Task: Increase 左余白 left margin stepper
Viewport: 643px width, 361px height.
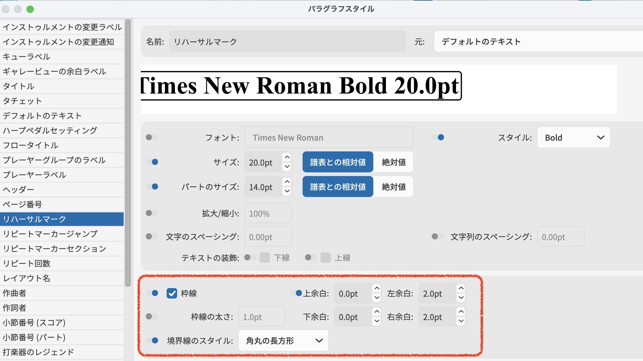Action: click(x=461, y=288)
